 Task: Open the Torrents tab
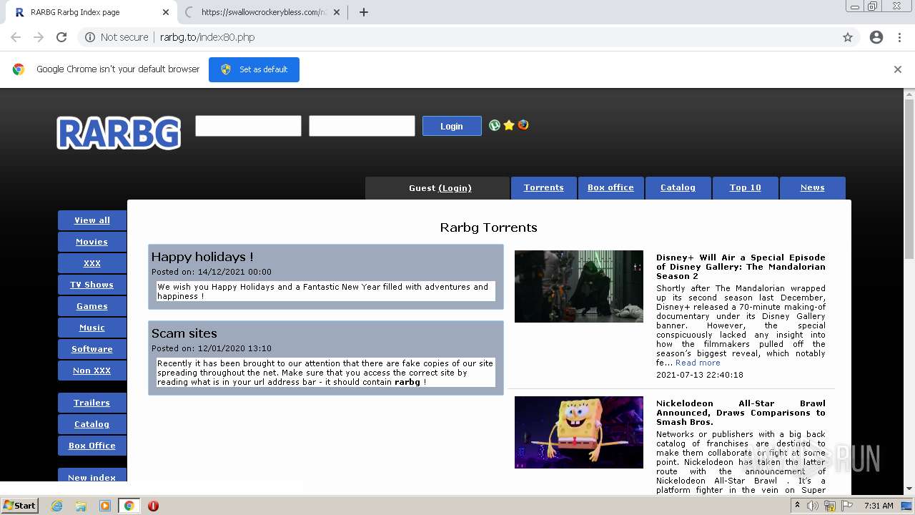[x=543, y=187]
